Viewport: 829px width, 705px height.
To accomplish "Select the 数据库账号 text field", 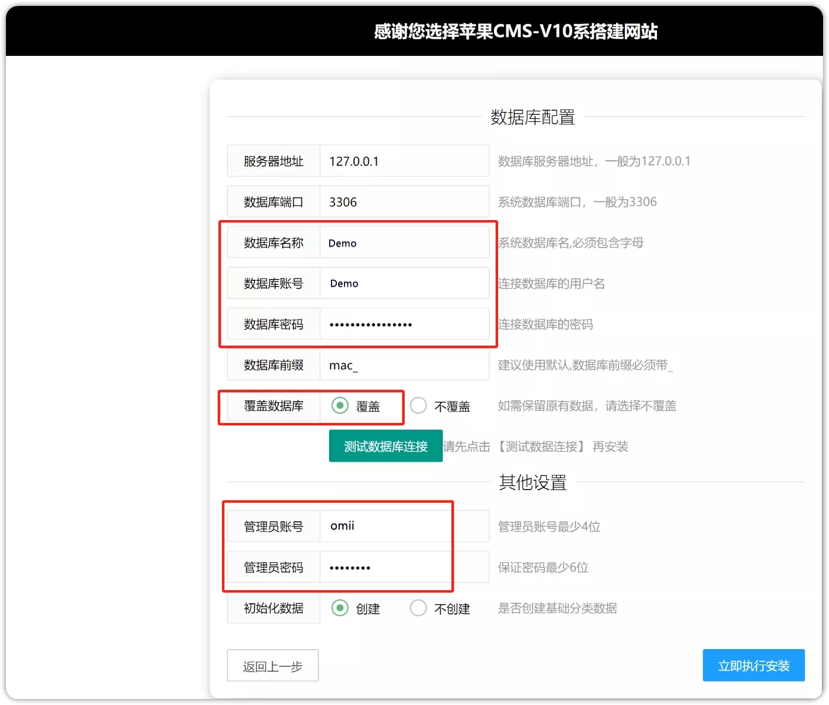I will [404, 284].
